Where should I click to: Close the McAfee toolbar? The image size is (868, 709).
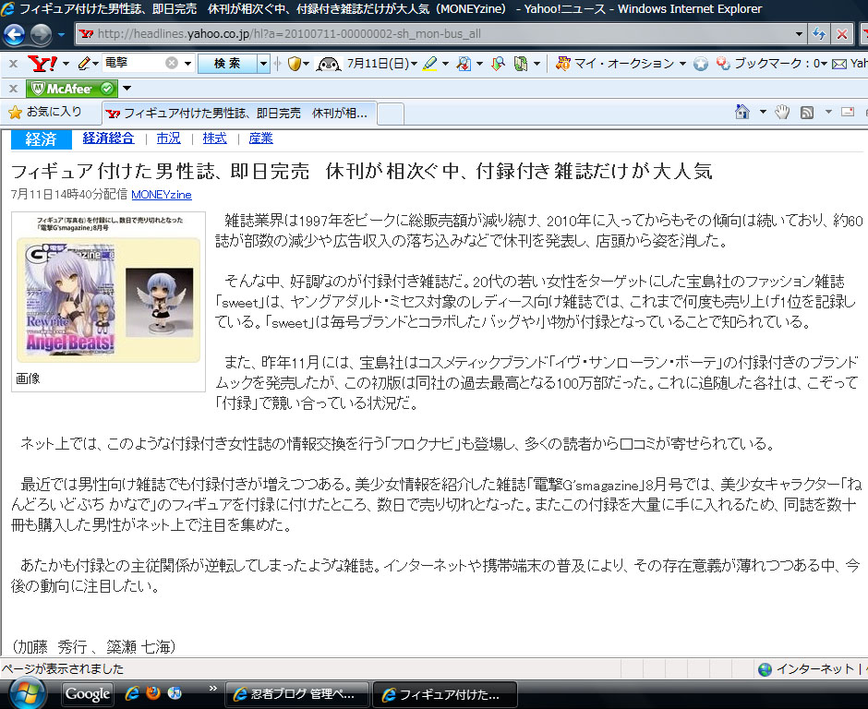pos(14,89)
